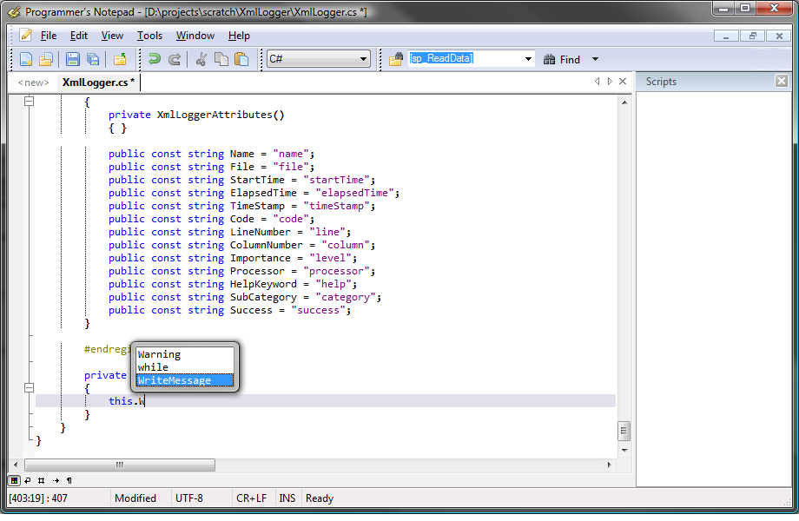Open the C# language scheme dropdown
This screenshot has height=521, width=799.
[x=364, y=59]
